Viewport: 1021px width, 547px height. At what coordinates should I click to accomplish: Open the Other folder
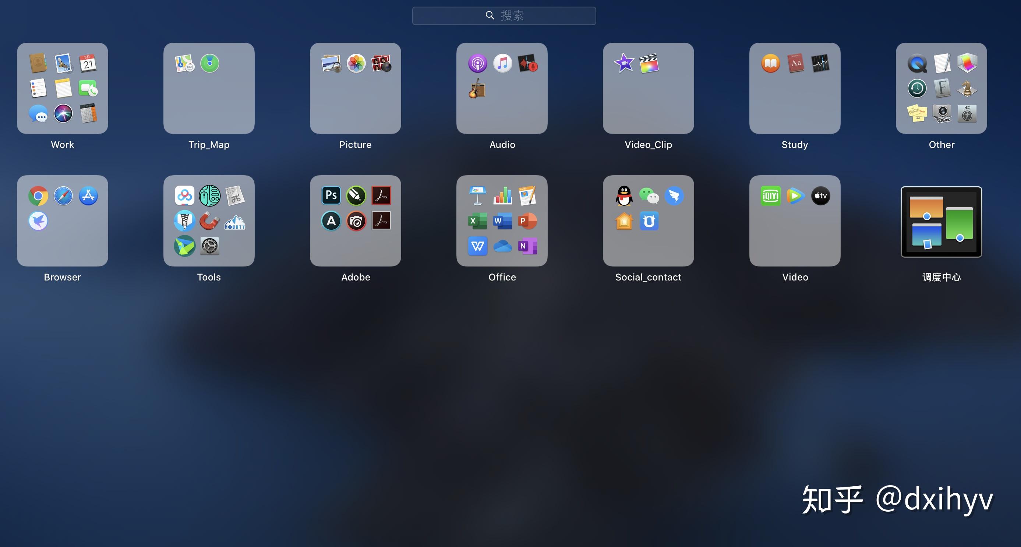tap(941, 88)
